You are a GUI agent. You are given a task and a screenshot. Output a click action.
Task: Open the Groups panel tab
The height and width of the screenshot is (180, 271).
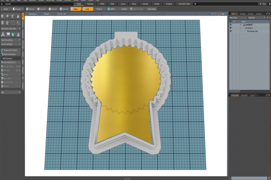coord(251,14)
